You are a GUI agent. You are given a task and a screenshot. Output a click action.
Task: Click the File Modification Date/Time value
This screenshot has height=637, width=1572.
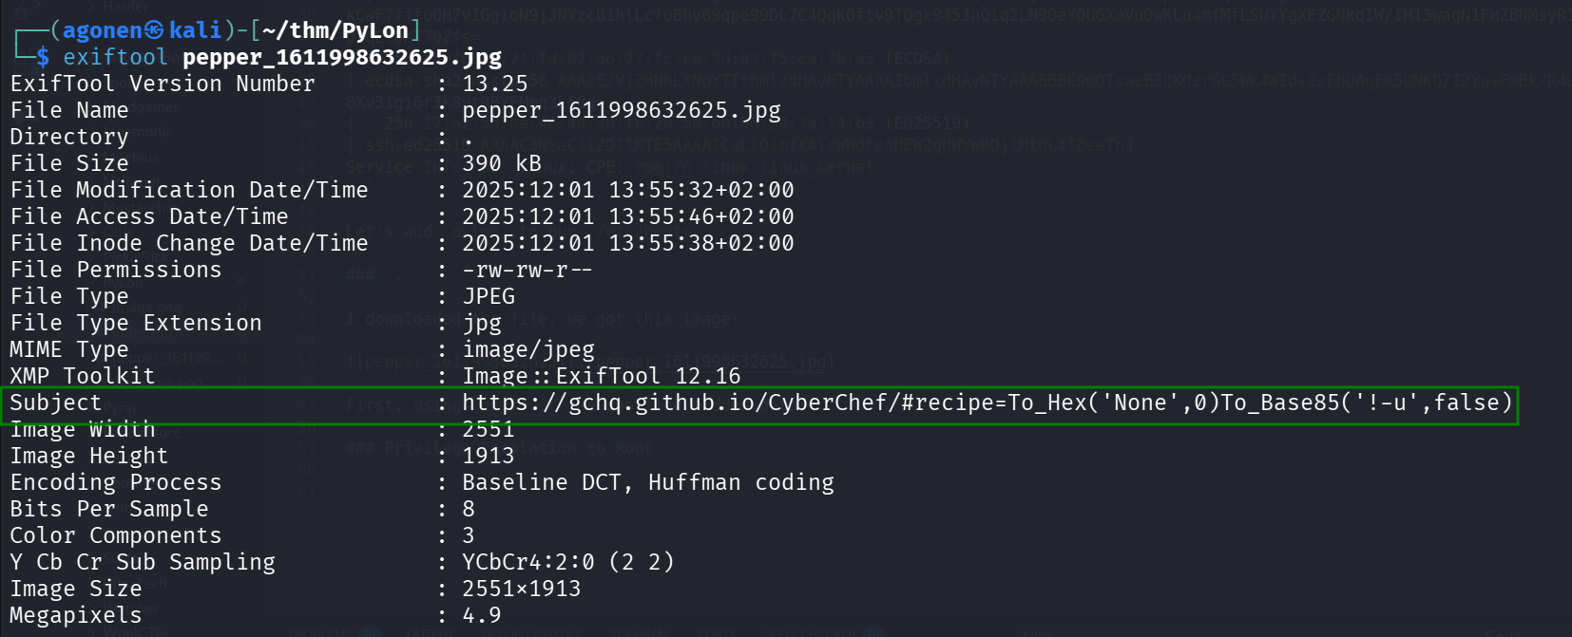click(627, 190)
